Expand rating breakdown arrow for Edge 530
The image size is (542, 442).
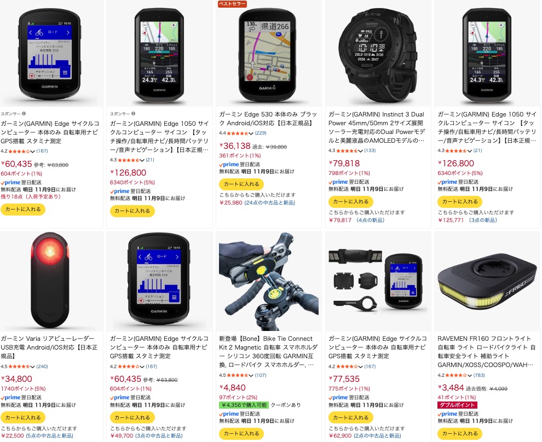pyautogui.click(x=251, y=133)
